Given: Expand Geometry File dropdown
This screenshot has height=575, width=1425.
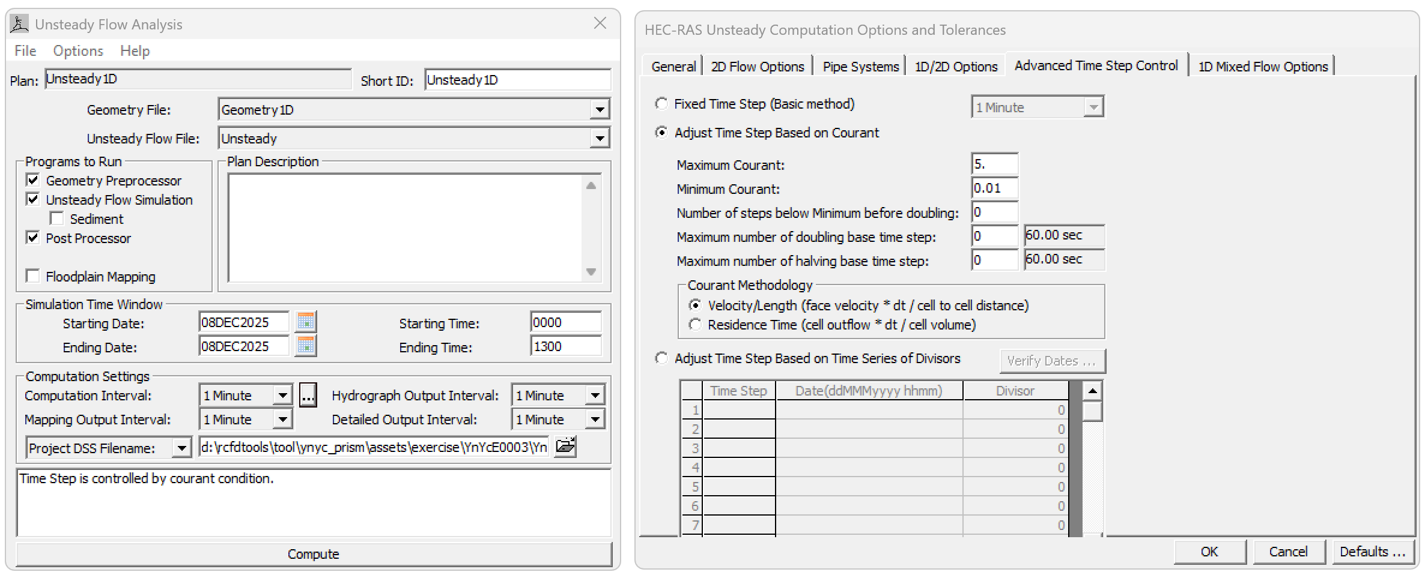Looking at the screenshot, I should coord(599,110).
